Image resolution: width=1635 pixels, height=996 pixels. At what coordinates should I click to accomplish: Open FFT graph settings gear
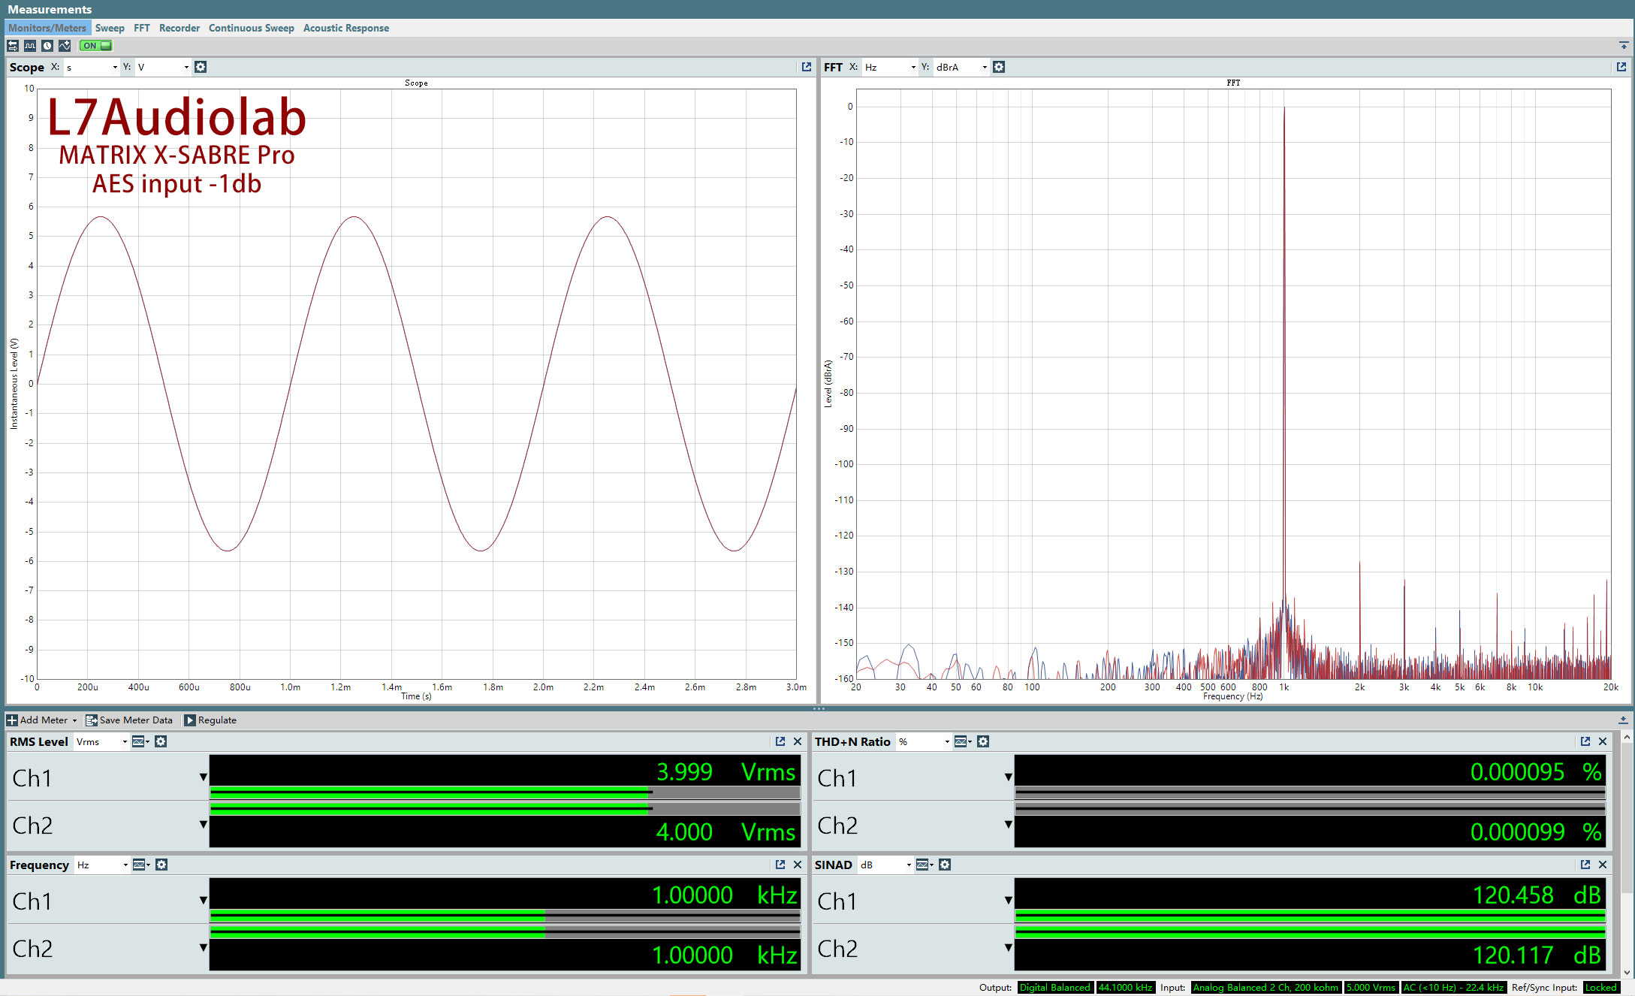click(x=999, y=67)
